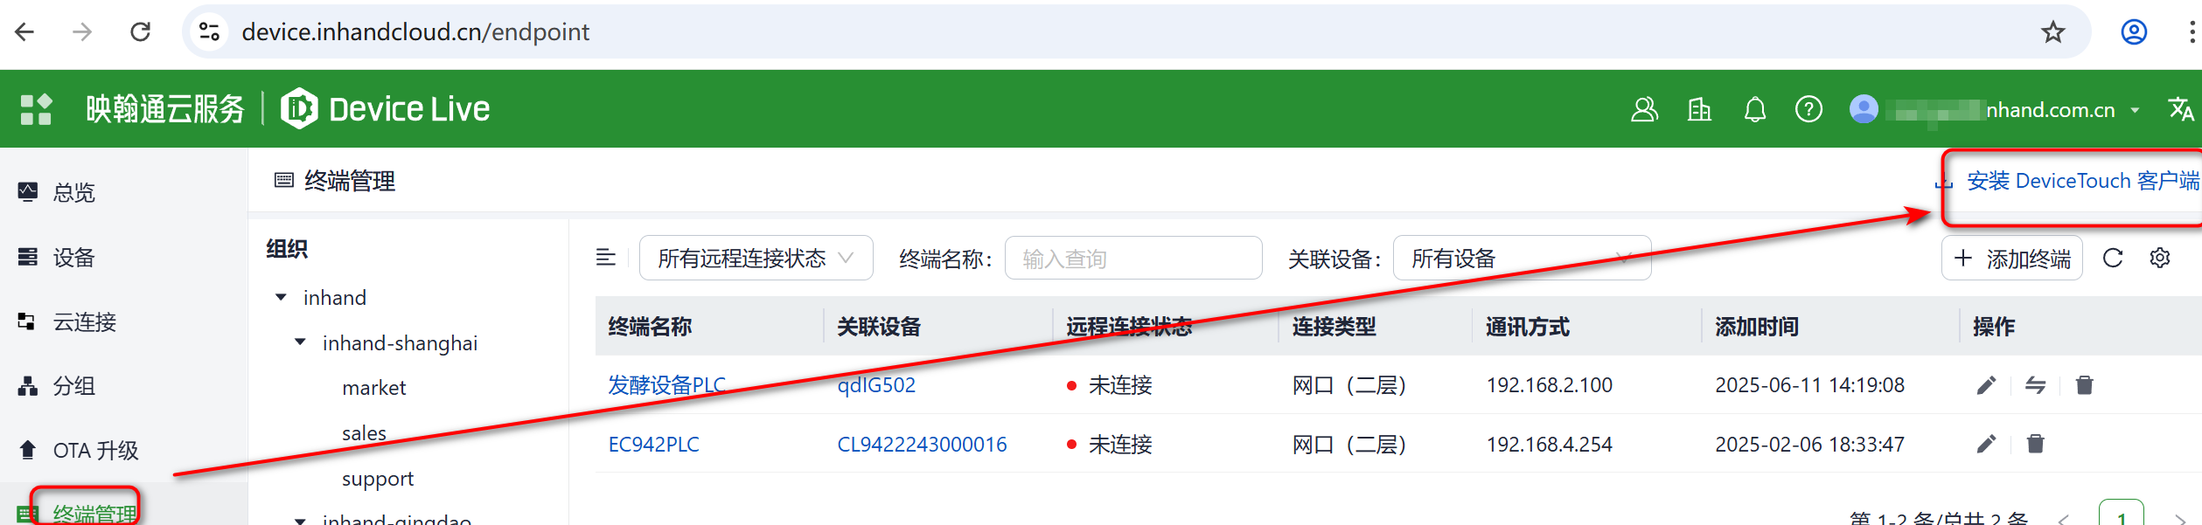Open associated device qdIG502
The image size is (2202, 525).
pyautogui.click(x=876, y=385)
